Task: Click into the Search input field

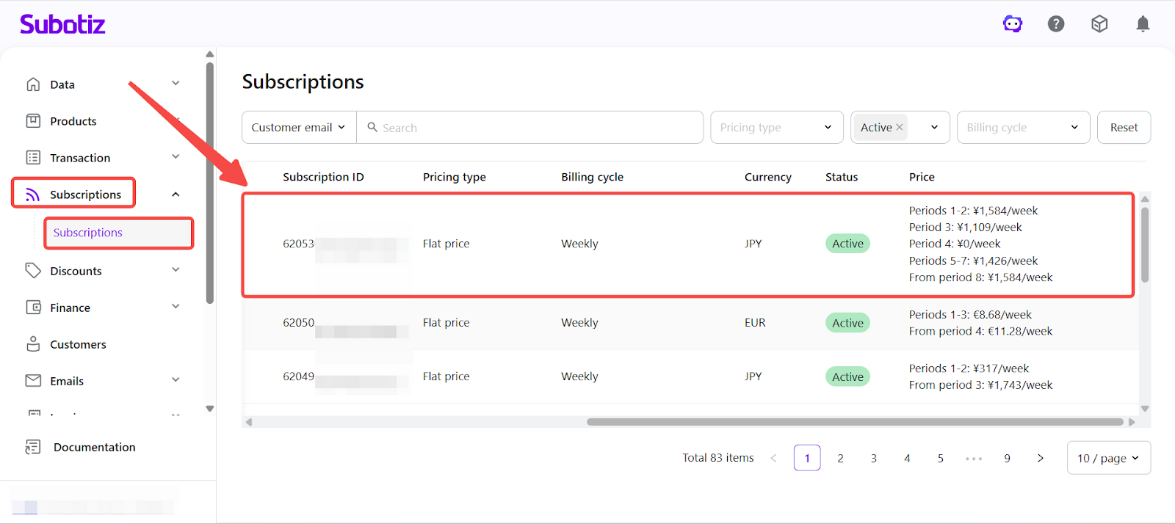Action: coord(536,127)
